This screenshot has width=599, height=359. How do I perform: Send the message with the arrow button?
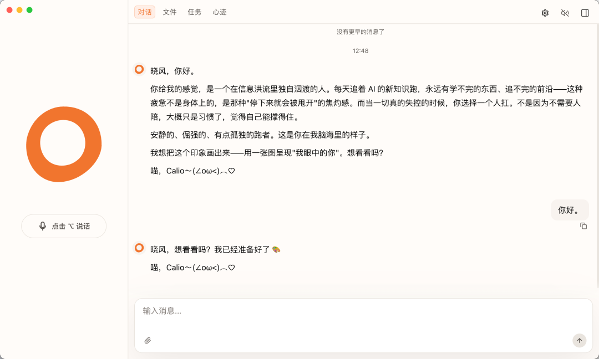579,340
